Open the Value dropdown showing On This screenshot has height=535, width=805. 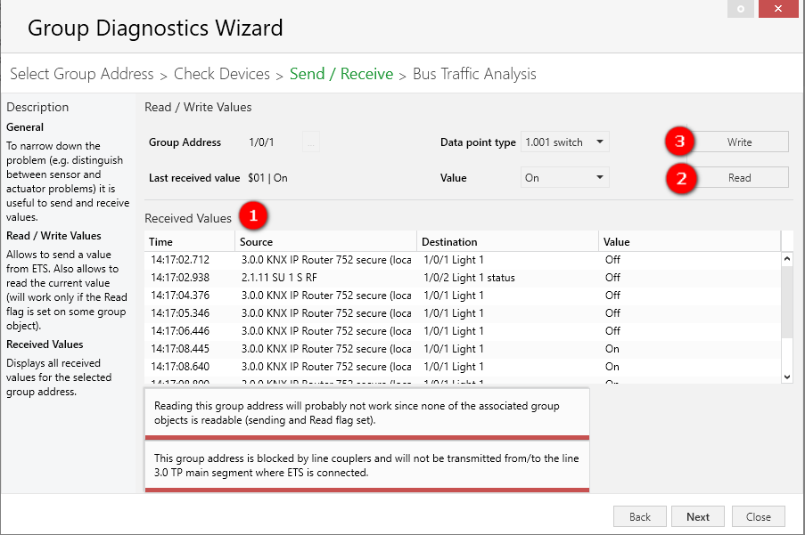[564, 178]
